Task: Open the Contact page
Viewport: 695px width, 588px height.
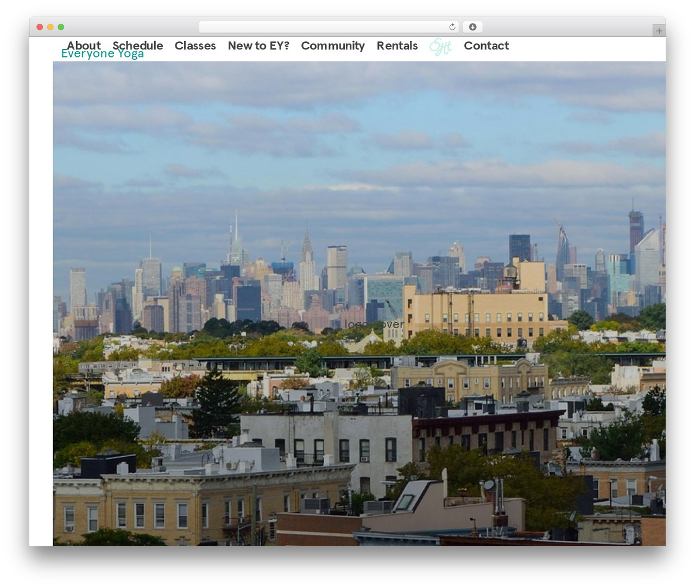Action: [x=486, y=46]
